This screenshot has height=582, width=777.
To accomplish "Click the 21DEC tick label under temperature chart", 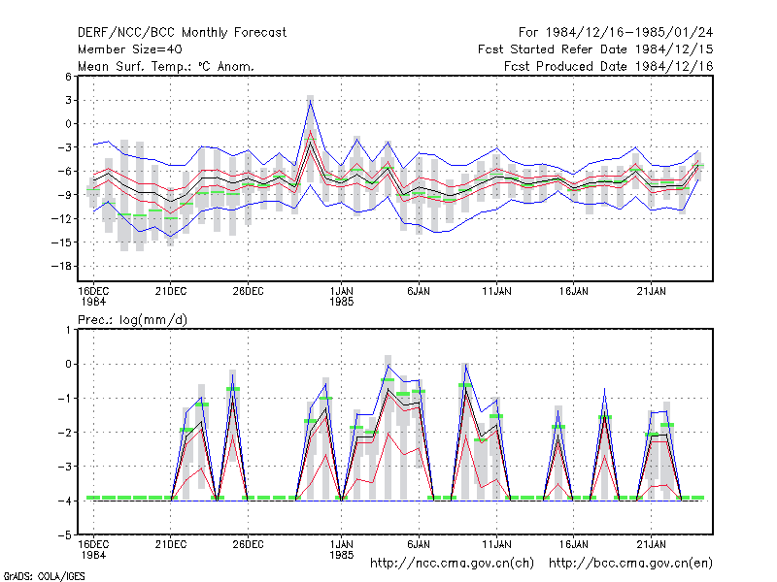I will click(x=171, y=292).
